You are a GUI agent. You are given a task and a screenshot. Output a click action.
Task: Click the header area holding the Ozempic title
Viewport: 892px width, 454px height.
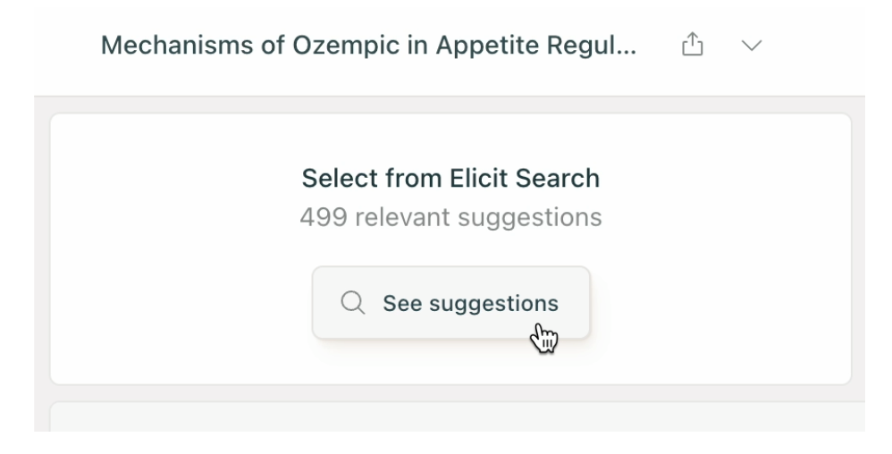click(x=450, y=47)
